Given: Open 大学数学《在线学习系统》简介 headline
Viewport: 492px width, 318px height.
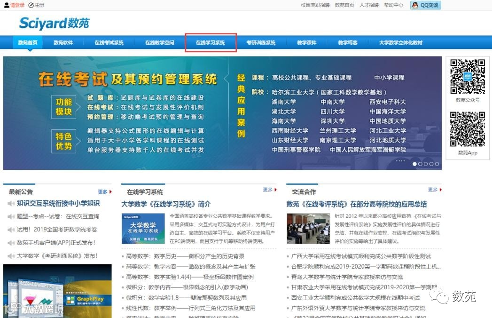Looking at the screenshot, I should pos(166,204).
